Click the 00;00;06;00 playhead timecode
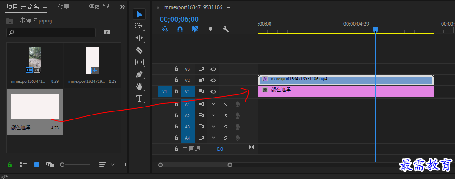 pyautogui.click(x=179, y=19)
